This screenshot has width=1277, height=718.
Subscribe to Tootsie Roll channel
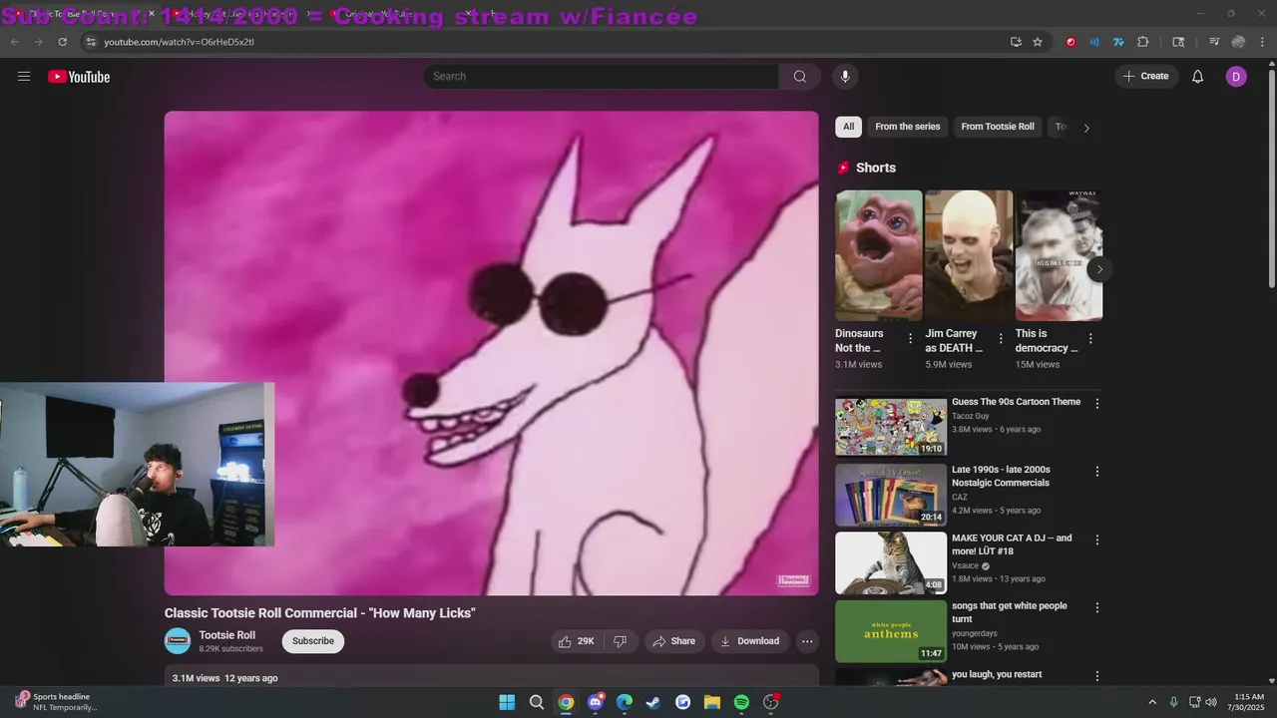313,641
